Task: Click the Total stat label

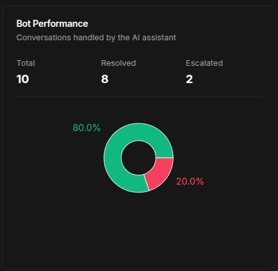Action: (x=26, y=63)
